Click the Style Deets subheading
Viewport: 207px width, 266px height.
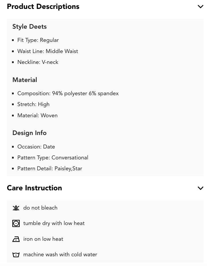(x=29, y=27)
